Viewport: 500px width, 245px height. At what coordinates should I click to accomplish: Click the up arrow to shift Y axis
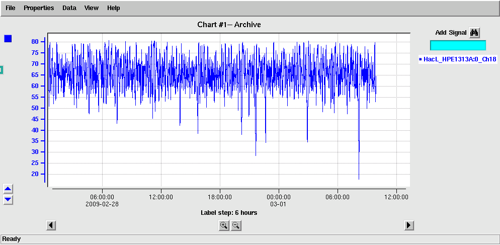pos(8,189)
